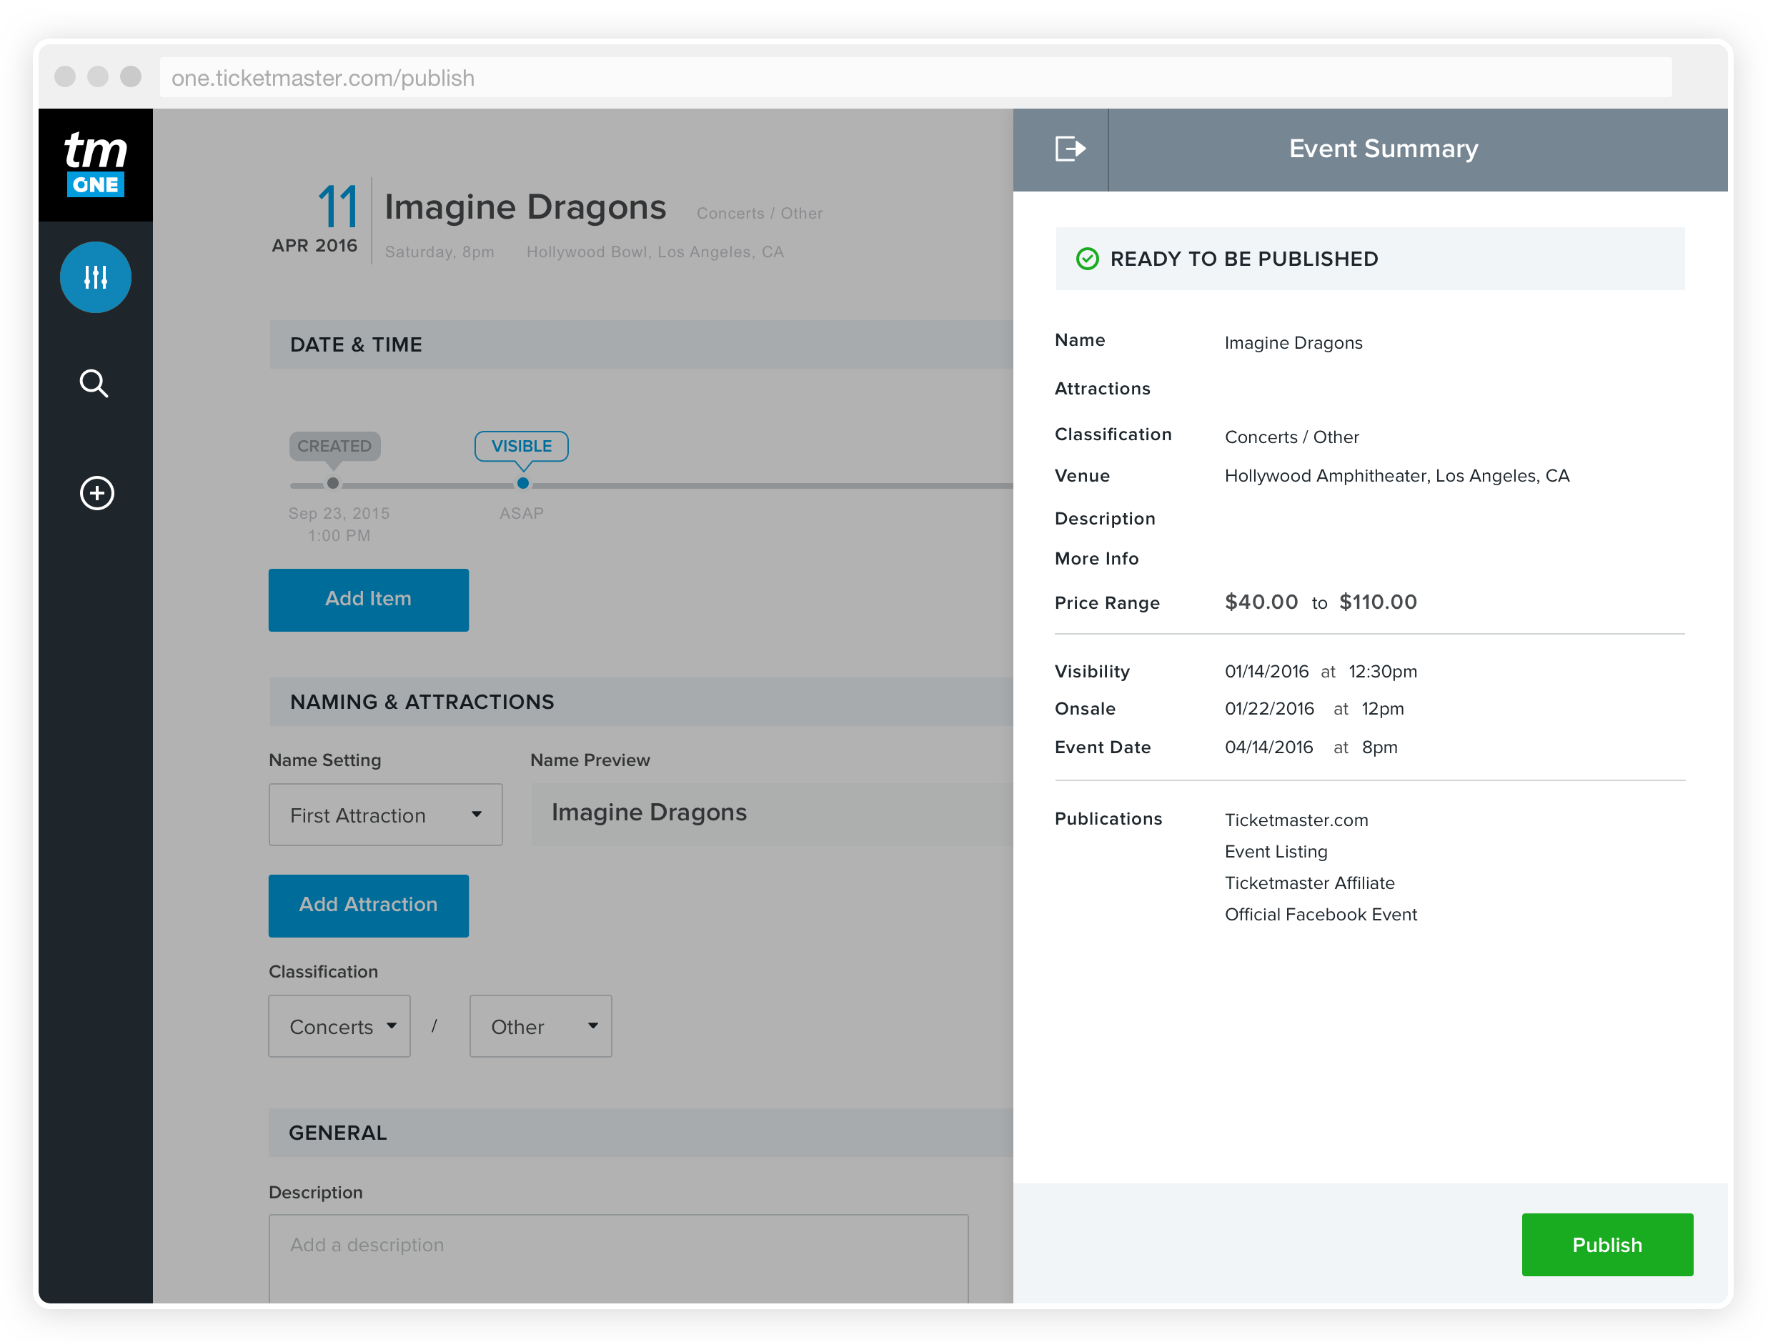Click the APR 2016 date label
The height and width of the screenshot is (1342, 1768).
[x=314, y=245]
